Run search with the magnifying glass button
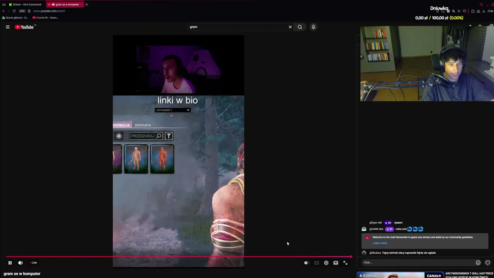The width and height of the screenshot is (494, 278). coord(300,27)
